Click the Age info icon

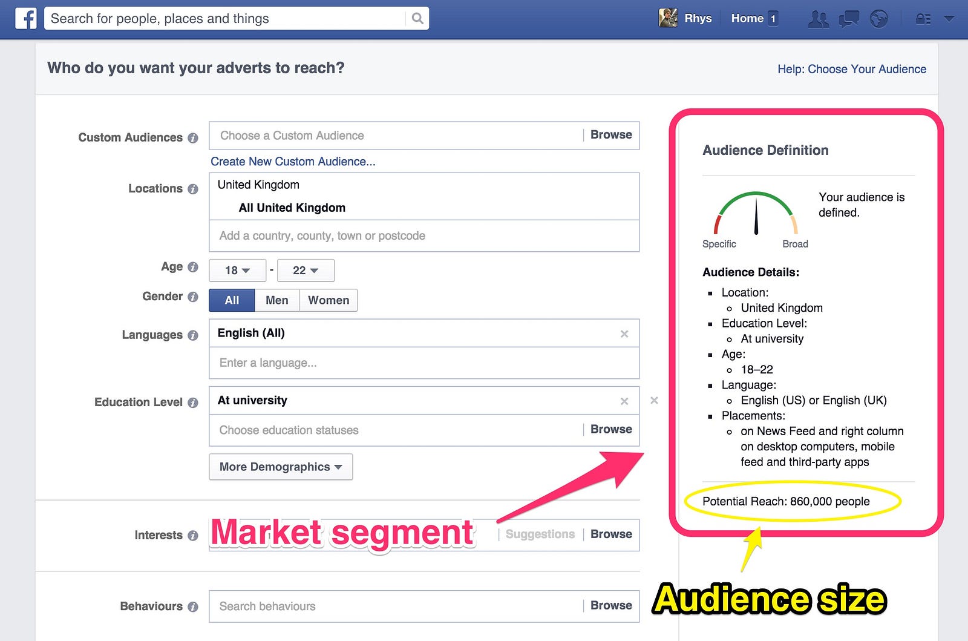pos(193,267)
